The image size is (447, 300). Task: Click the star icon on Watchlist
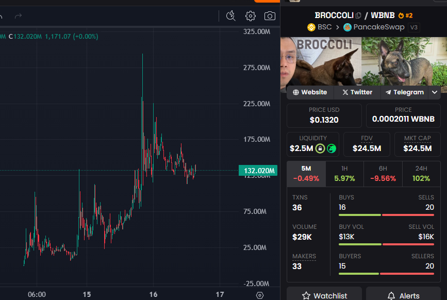point(306,296)
